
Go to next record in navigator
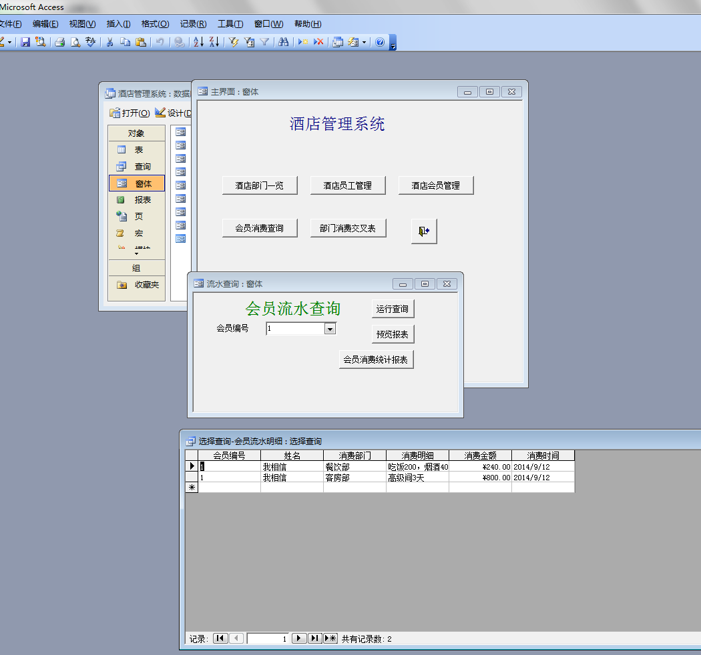(x=298, y=638)
